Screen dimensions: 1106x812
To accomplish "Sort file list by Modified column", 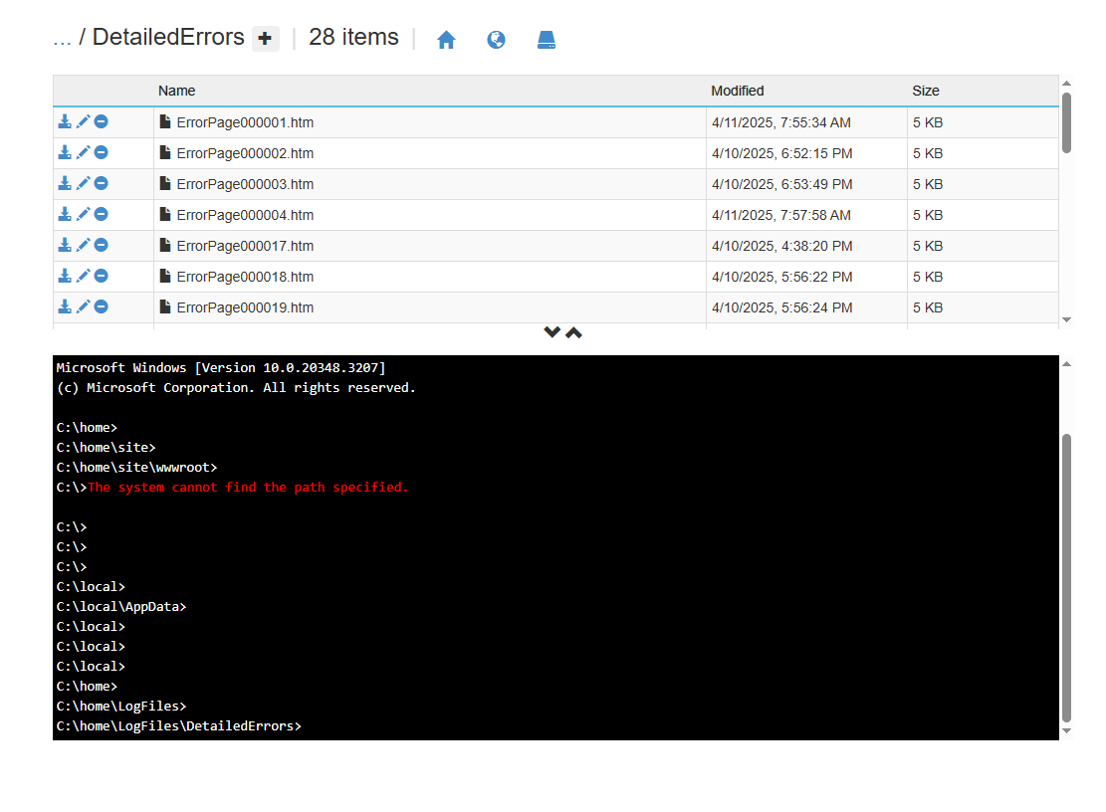I will click(737, 91).
